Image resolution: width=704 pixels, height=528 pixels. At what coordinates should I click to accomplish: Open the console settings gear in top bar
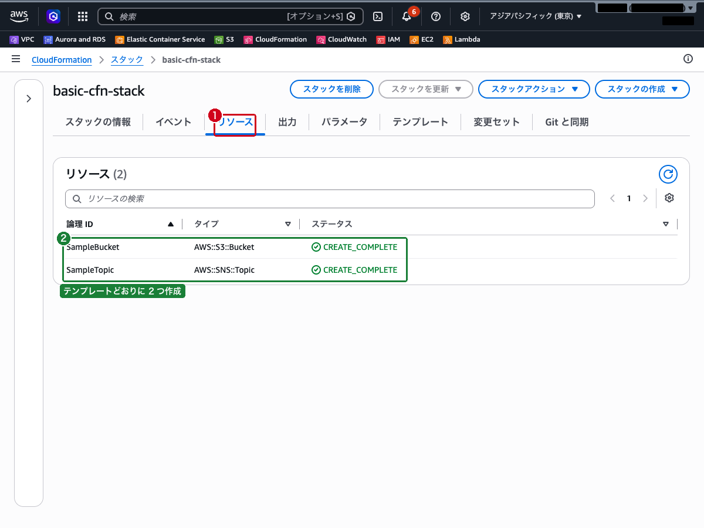(x=465, y=16)
